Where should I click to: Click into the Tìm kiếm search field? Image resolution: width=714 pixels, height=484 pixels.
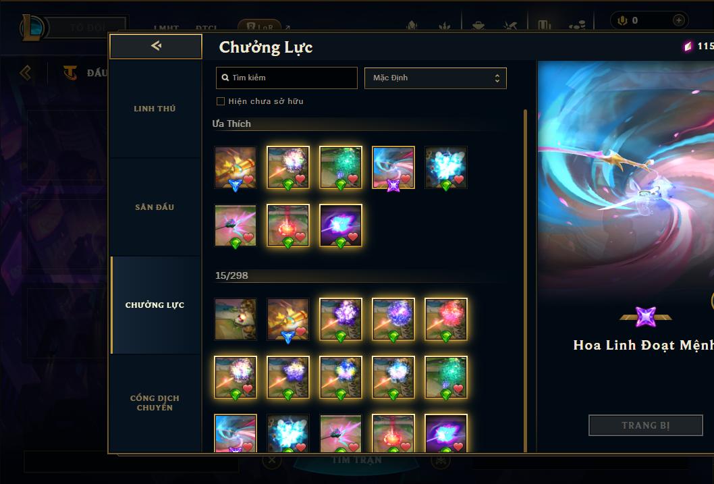pos(286,78)
